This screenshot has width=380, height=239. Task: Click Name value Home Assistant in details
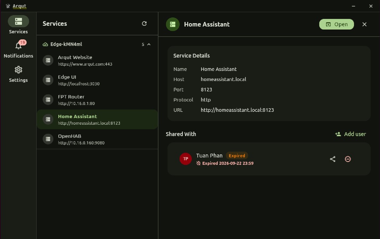point(218,69)
